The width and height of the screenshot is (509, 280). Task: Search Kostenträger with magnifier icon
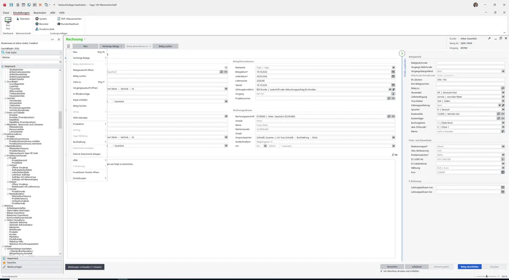(499, 118)
